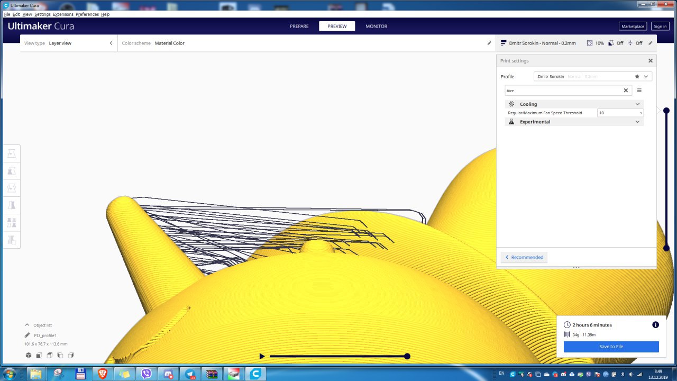
Task: Click the PI3_profile1 object name
Action: (45, 335)
